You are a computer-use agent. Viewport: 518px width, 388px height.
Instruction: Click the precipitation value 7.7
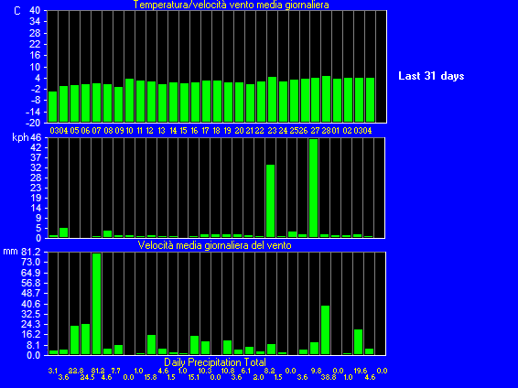115,371
